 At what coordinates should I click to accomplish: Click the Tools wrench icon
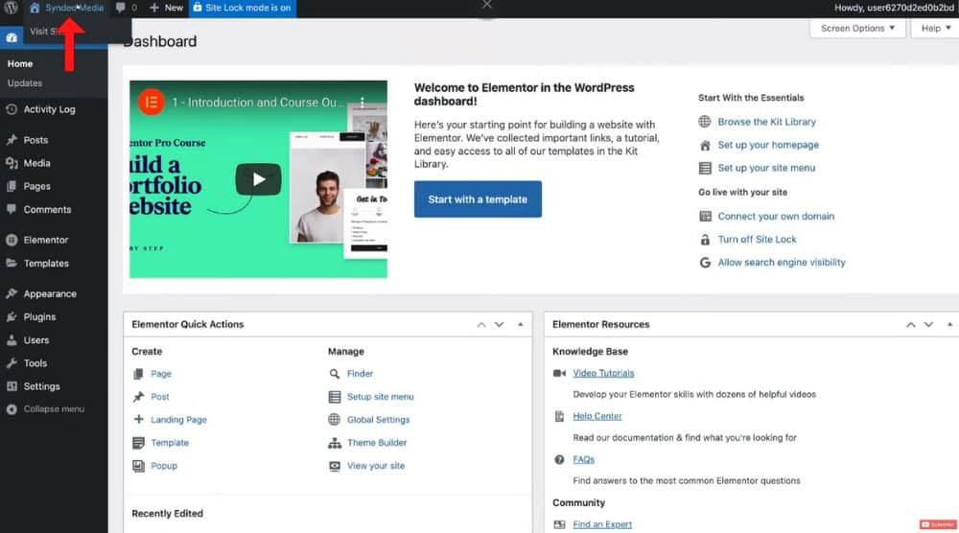12,363
